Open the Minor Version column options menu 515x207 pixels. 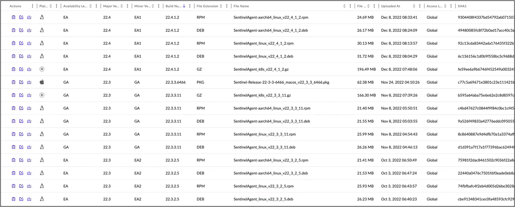point(158,6)
